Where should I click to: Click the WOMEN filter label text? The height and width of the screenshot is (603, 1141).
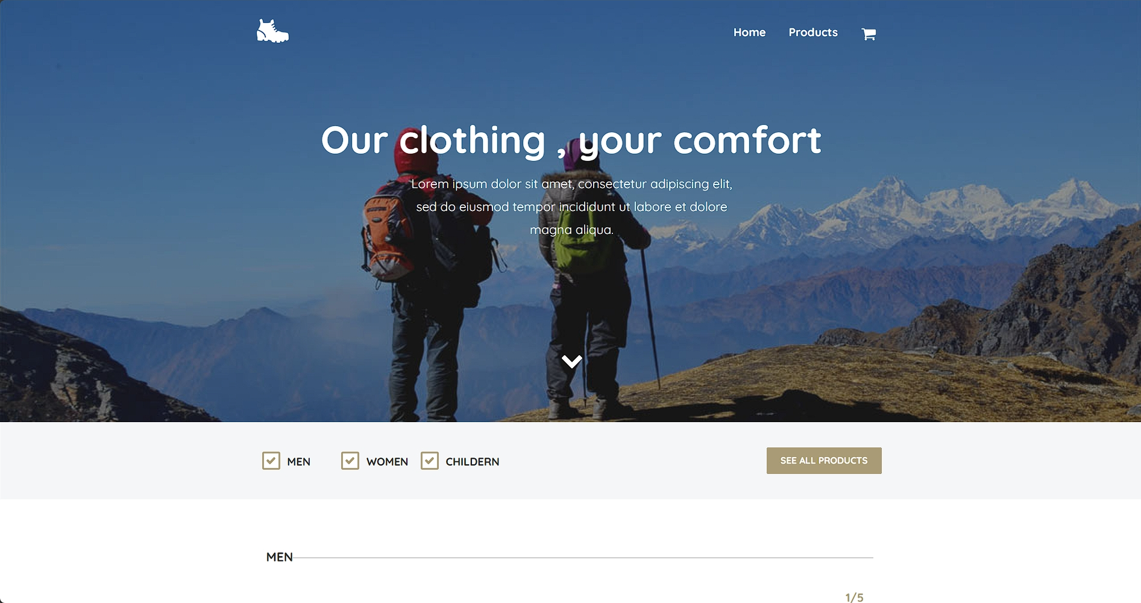tap(387, 462)
